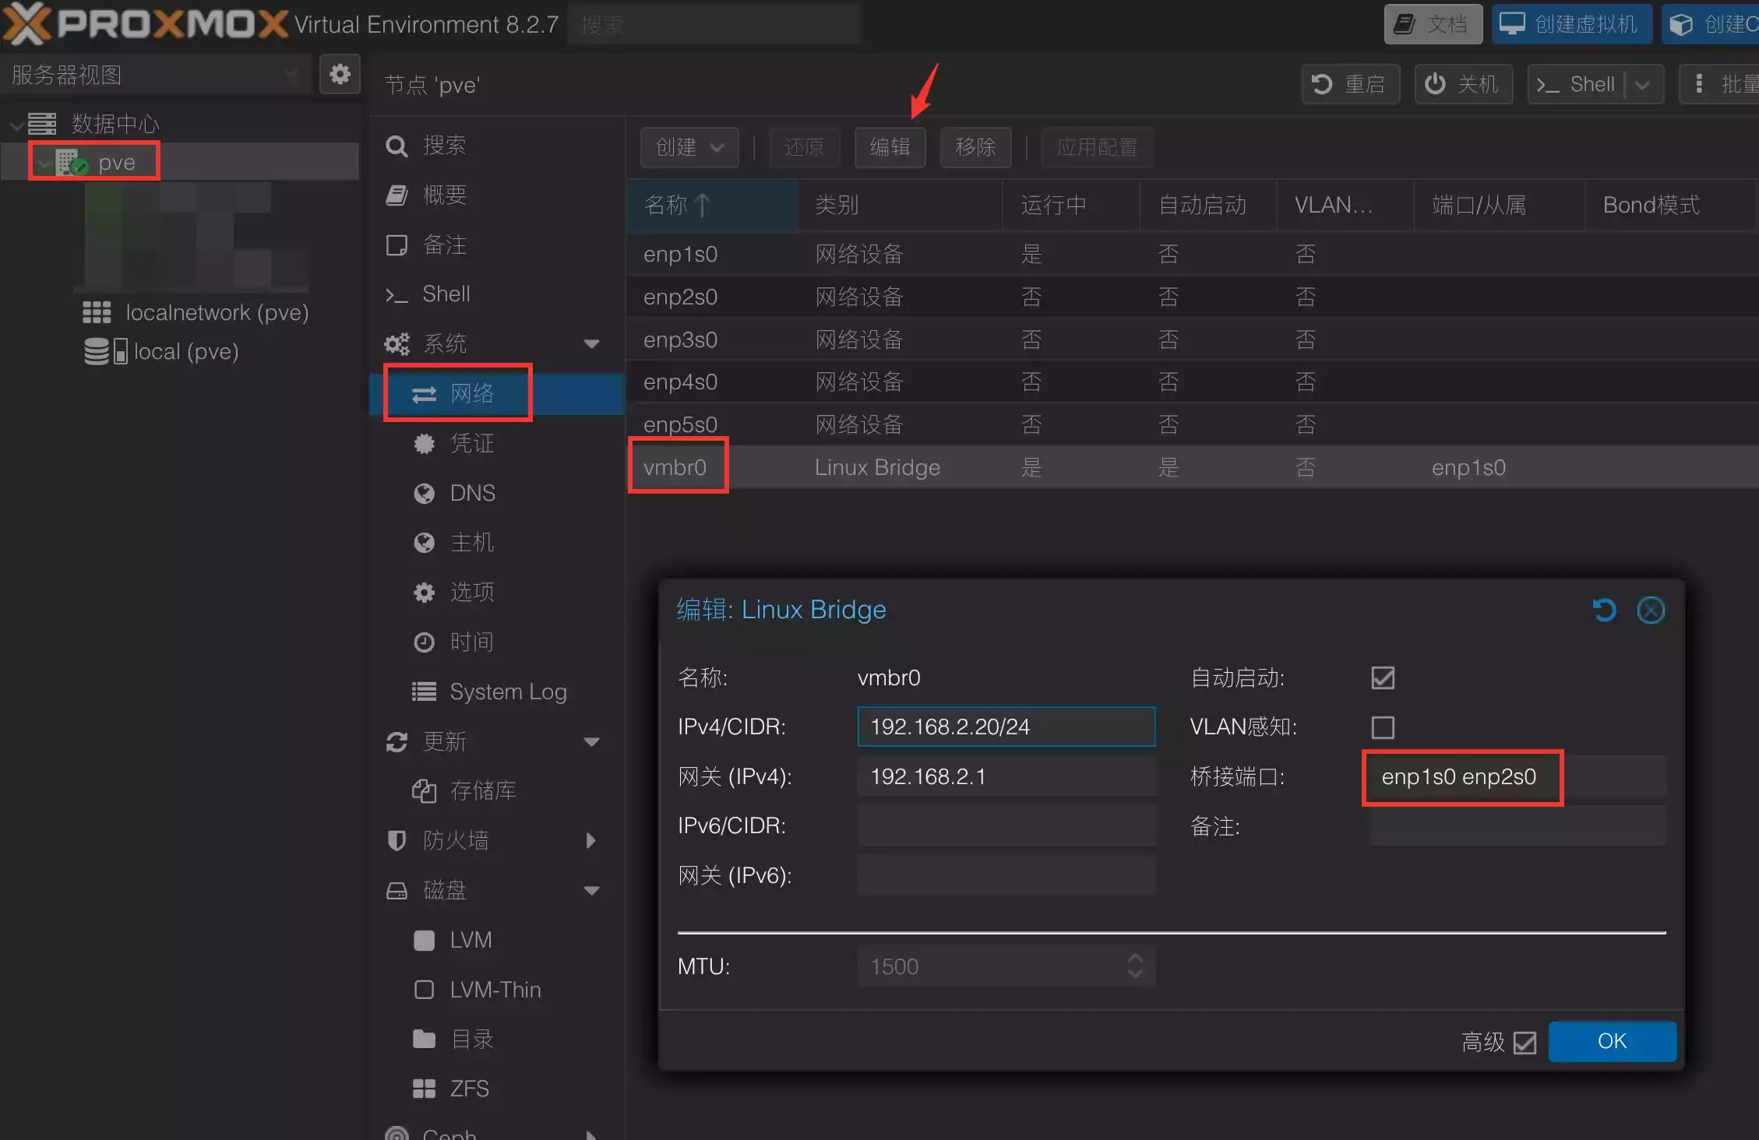The width and height of the screenshot is (1759, 1140).
Task: Collapse the System (系统) section arrow
Action: [591, 343]
